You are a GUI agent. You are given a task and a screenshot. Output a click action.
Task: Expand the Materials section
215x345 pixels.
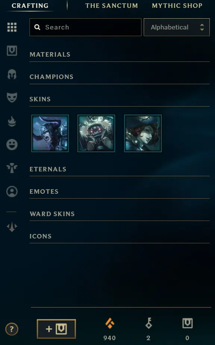coord(119,54)
